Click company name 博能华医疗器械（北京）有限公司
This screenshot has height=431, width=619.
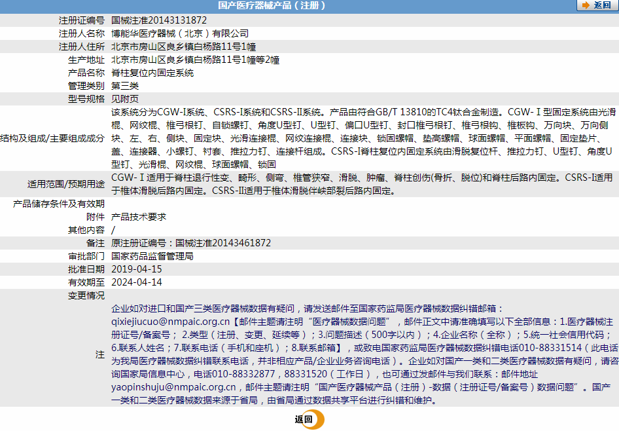point(180,33)
